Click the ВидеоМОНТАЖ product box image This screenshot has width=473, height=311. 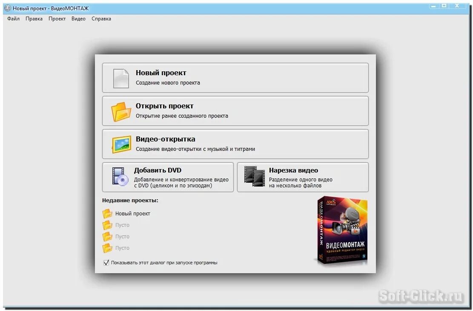pos(342,231)
